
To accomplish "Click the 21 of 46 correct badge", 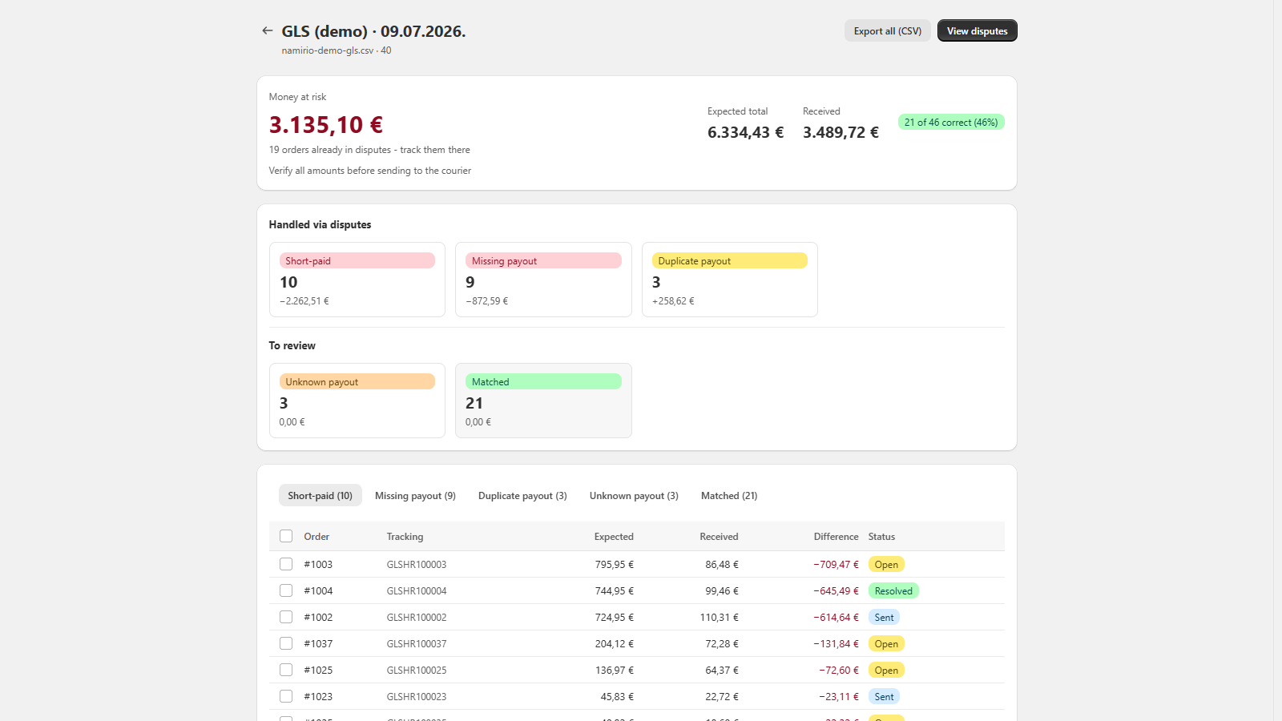I will pos(951,123).
